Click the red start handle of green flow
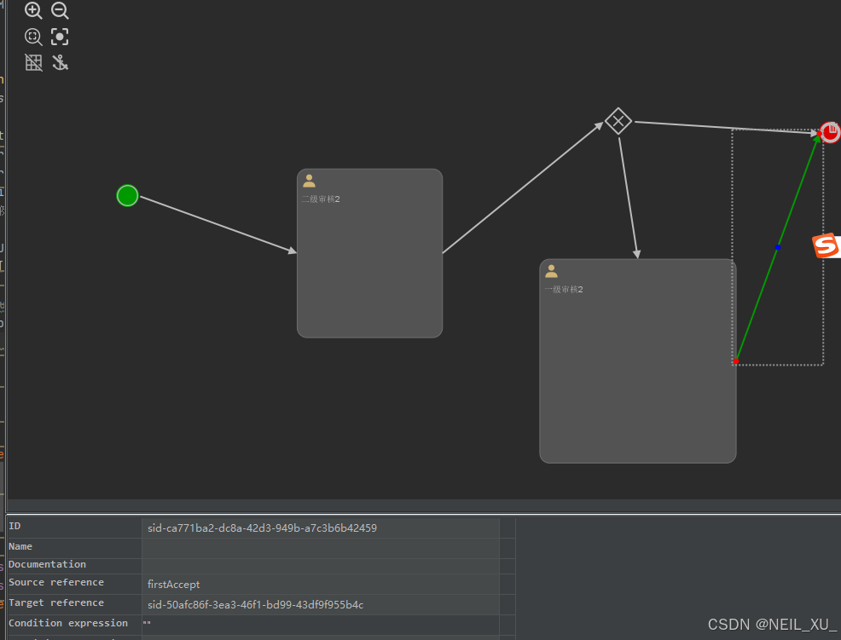This screenshot has width=841, height=640. point(735,361)
